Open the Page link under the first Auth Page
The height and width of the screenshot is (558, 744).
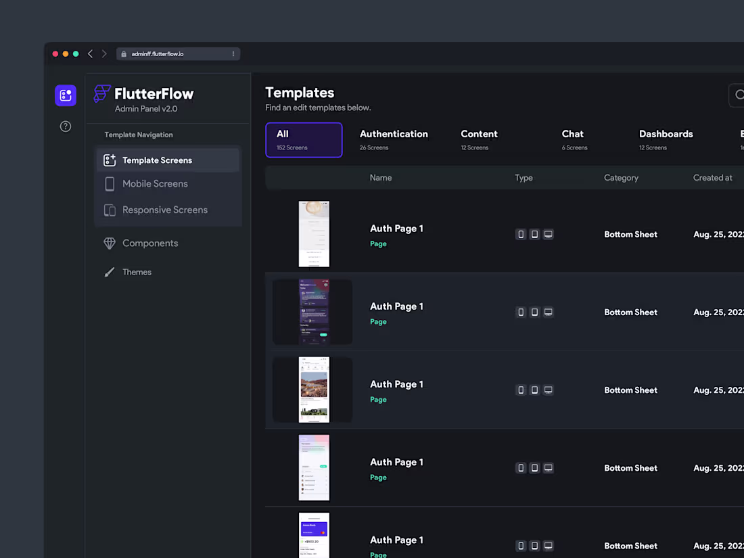[x=378, y=243]
